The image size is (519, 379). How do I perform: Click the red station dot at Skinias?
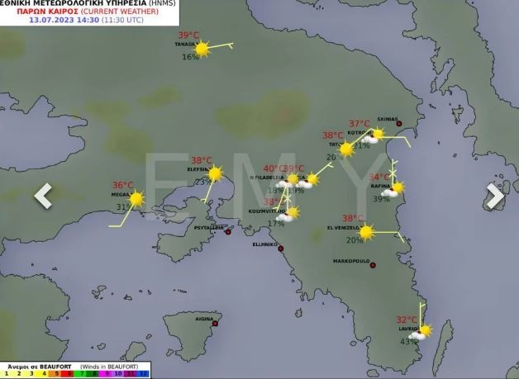[398, 124]
